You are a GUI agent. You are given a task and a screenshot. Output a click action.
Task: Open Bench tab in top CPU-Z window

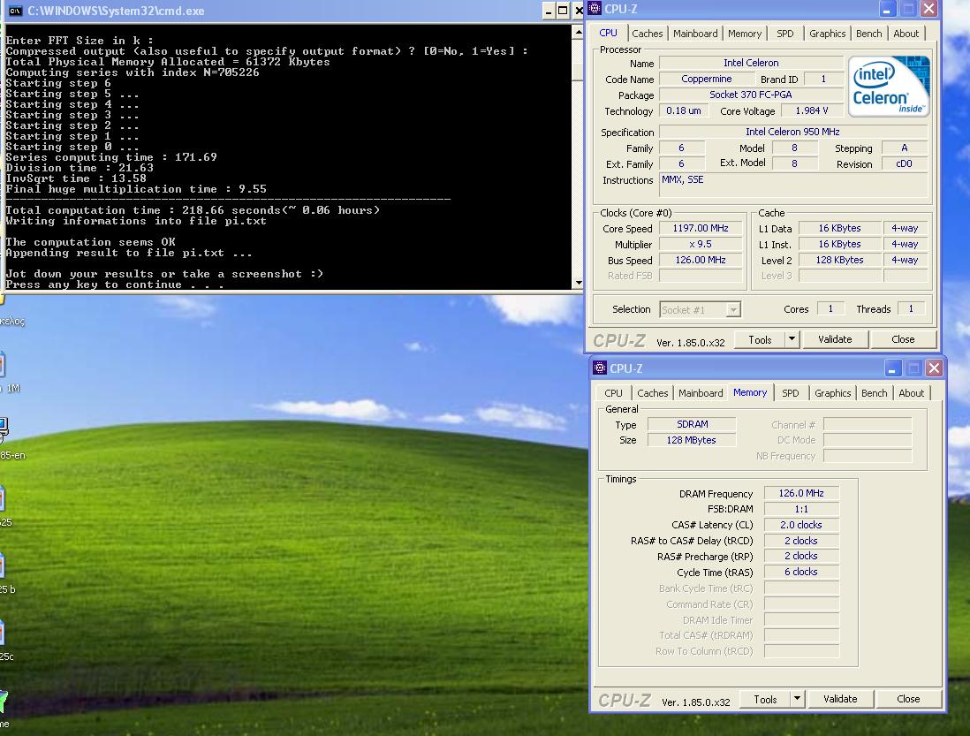click(868, 34)
